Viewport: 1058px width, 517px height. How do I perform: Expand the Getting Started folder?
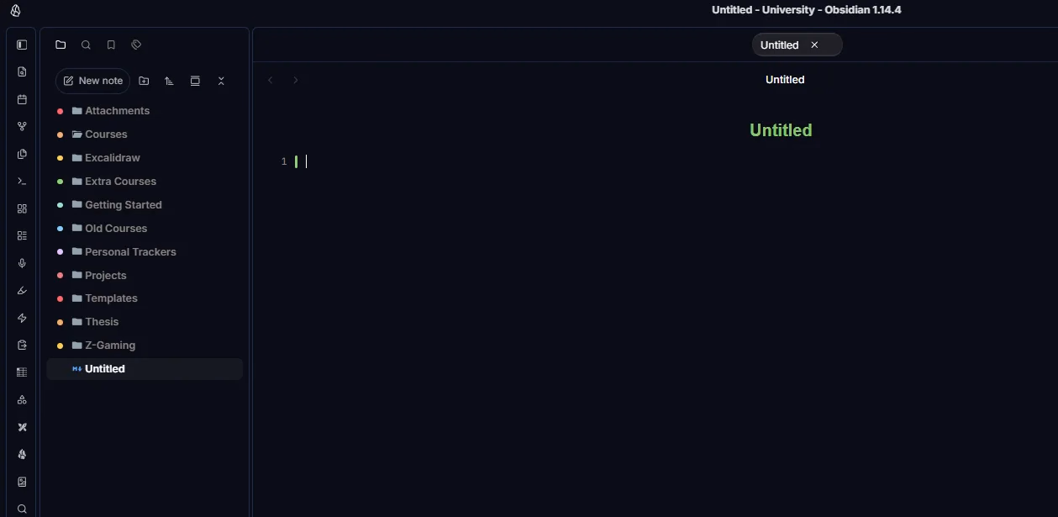[x=145, y=205]
